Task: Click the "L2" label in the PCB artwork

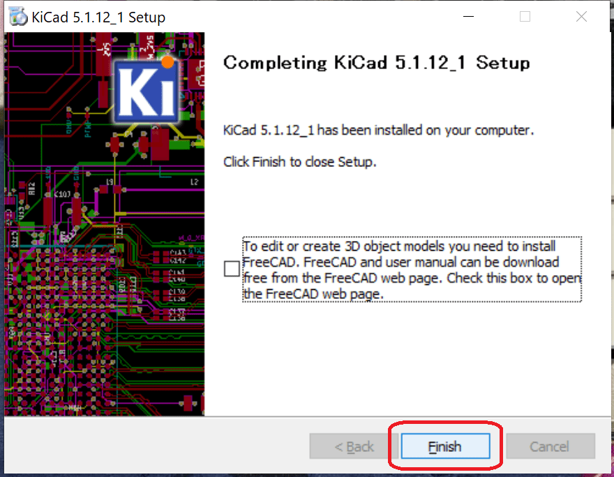Action: point(194,182)
